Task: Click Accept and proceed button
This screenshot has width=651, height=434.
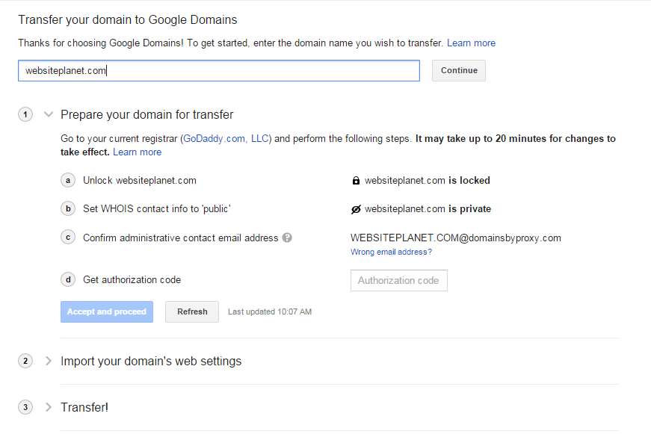Action: [107, 311]
